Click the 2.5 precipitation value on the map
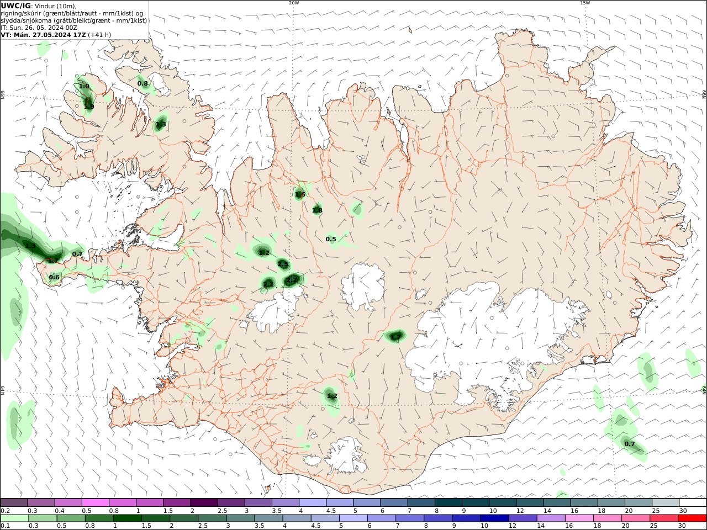Viewport: 707px width, 530px height. tap(283, 265)
